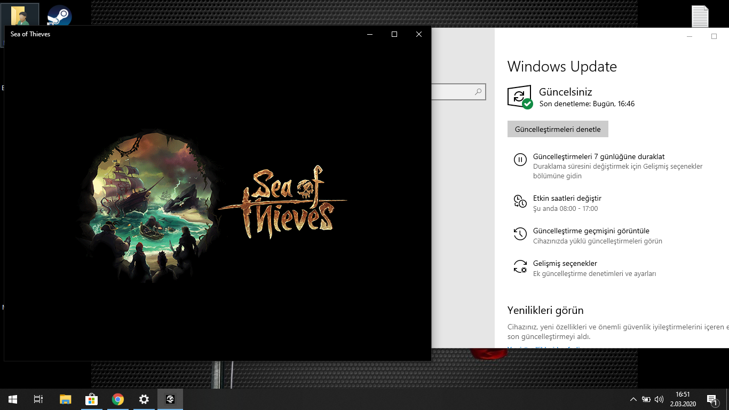
Task: Click the Settings search input field
Action: [x=458, y=92]
